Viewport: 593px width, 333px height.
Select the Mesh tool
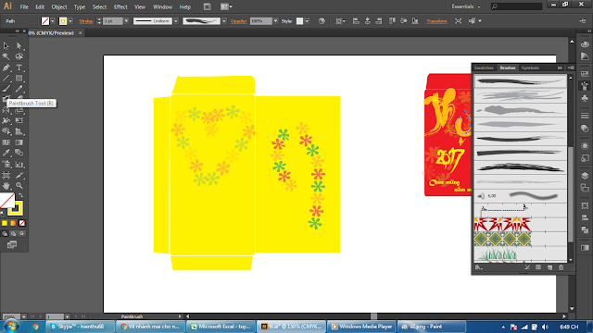click(x=6, y=142)
